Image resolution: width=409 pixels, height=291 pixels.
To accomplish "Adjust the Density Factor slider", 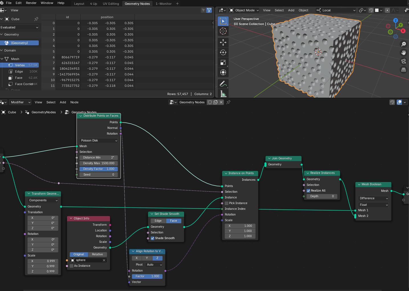I will click(x=99, y=169).
